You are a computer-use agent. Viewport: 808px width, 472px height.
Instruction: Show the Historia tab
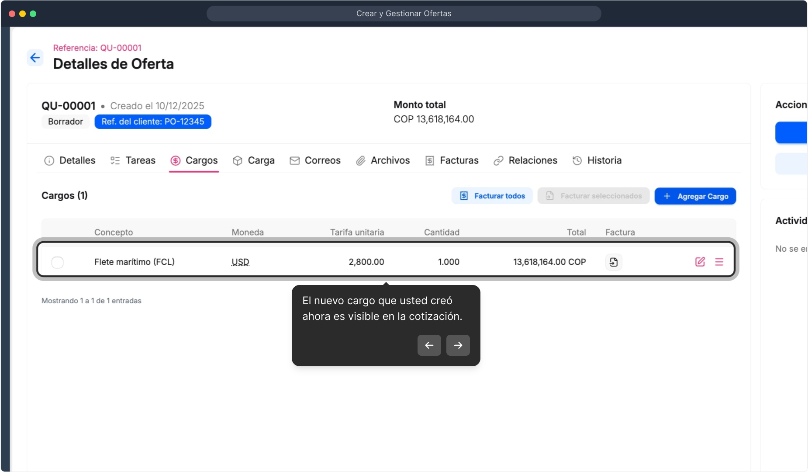[597, 160]
